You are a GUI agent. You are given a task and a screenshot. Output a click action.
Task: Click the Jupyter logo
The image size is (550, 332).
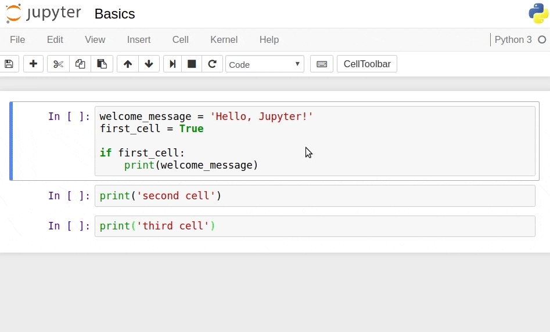tap(42, 13)
